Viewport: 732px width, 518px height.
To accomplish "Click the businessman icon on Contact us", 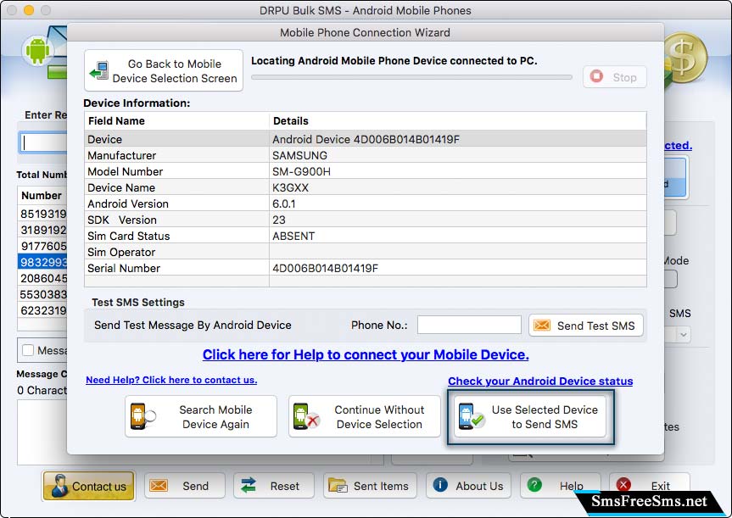I will coord(59,485).
